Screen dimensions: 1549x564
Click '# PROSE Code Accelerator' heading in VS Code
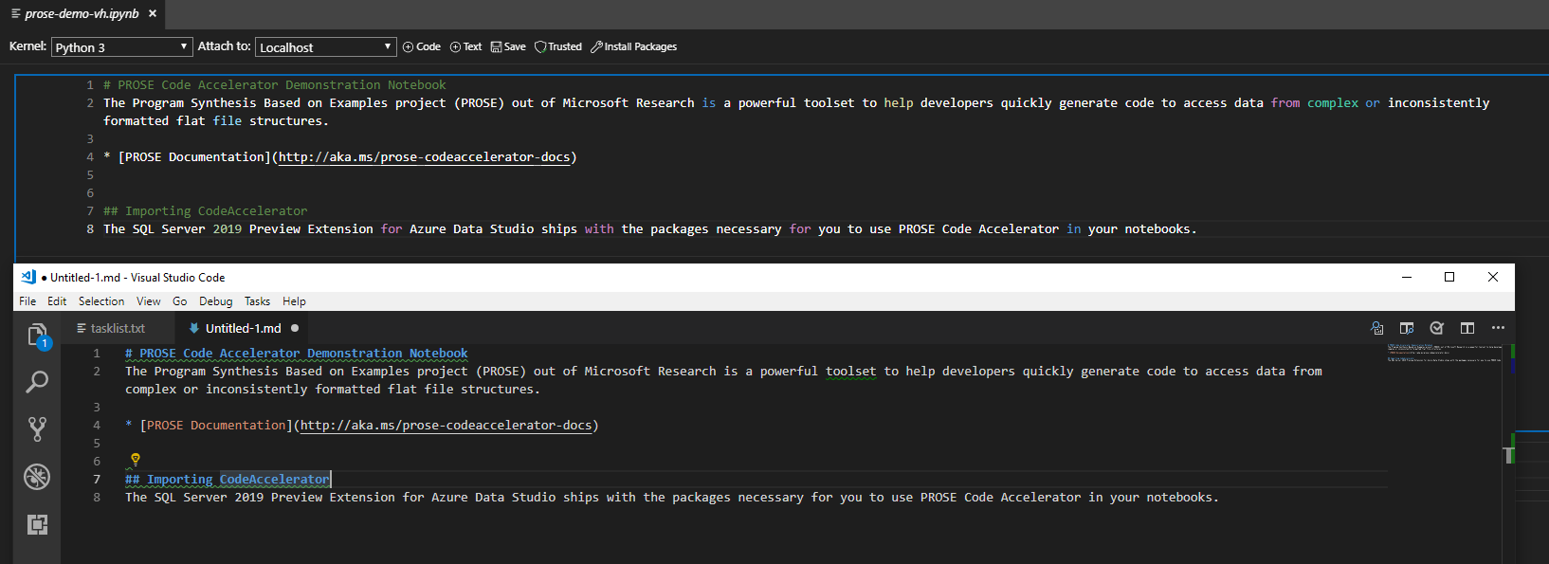point(297,353)
